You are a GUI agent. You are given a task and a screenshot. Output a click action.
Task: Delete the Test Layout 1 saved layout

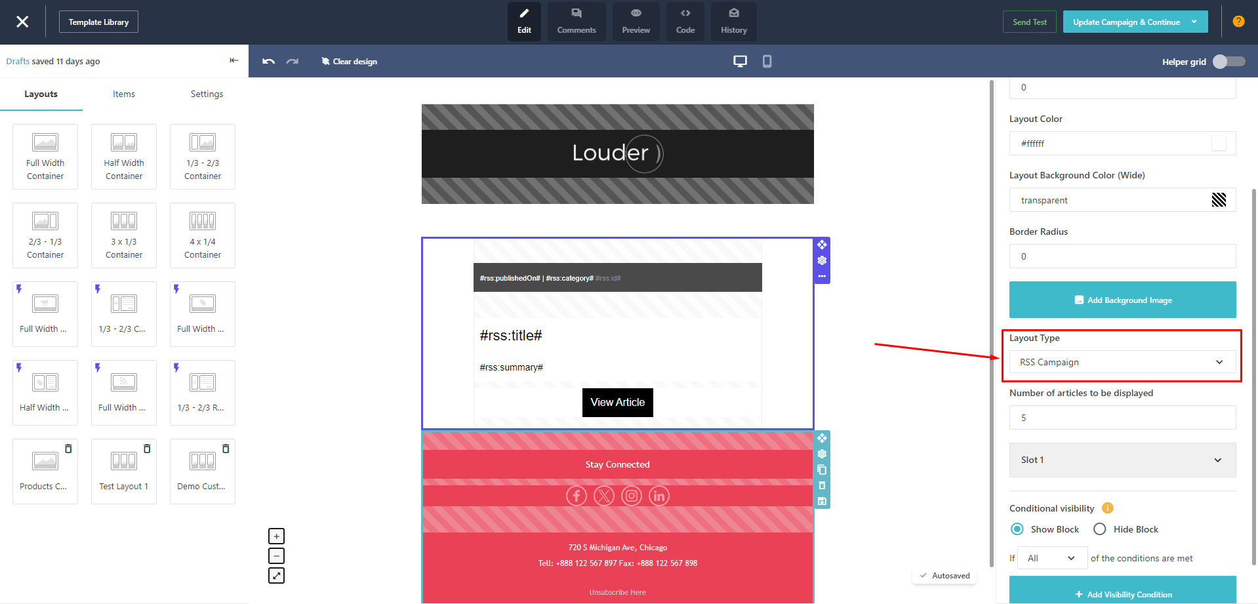pos(147,449)
